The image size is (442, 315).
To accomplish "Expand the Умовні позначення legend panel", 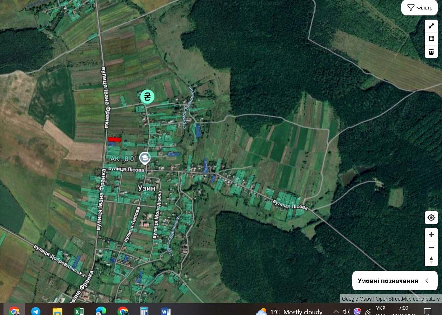I will (395, 281).
